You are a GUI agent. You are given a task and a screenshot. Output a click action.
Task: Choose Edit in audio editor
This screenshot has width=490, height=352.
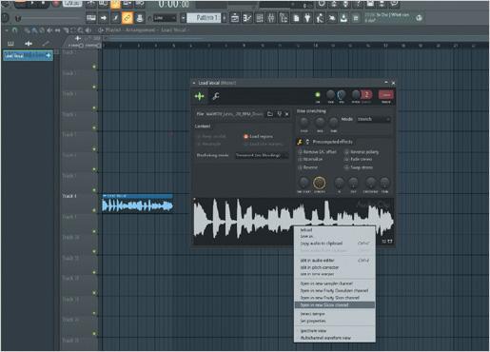pos(335,261)
